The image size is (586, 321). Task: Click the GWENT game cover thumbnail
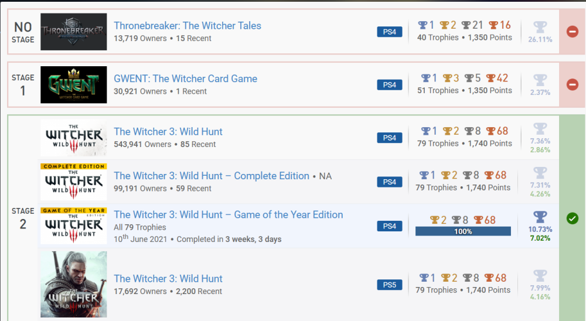pyautogui.click(x=74, y=84)
